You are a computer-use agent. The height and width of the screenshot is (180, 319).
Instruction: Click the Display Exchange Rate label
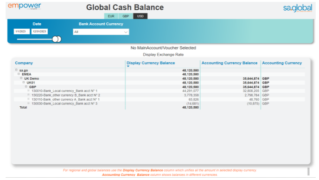(163, 55)
